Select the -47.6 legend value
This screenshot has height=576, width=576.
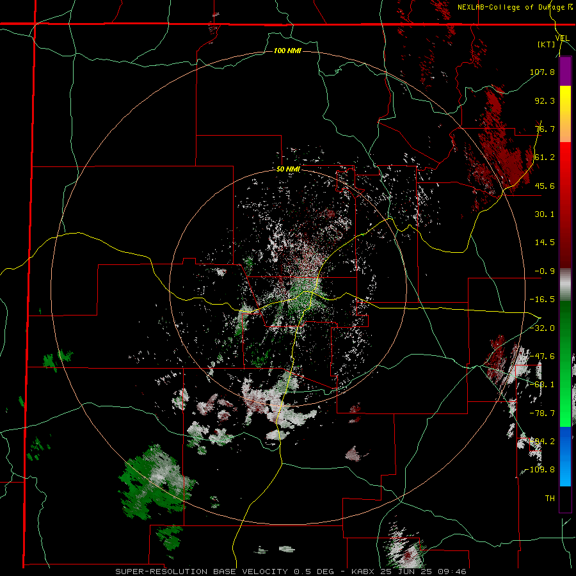(x=542, y=356)
